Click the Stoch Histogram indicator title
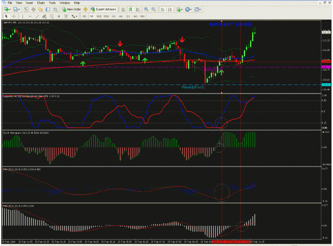The image size is (333, 246). (26, 133)
